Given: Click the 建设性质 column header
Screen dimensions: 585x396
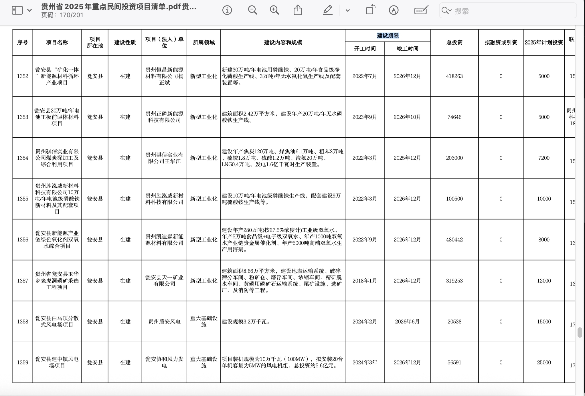Looking at the screenshot, I should point(125,42).
